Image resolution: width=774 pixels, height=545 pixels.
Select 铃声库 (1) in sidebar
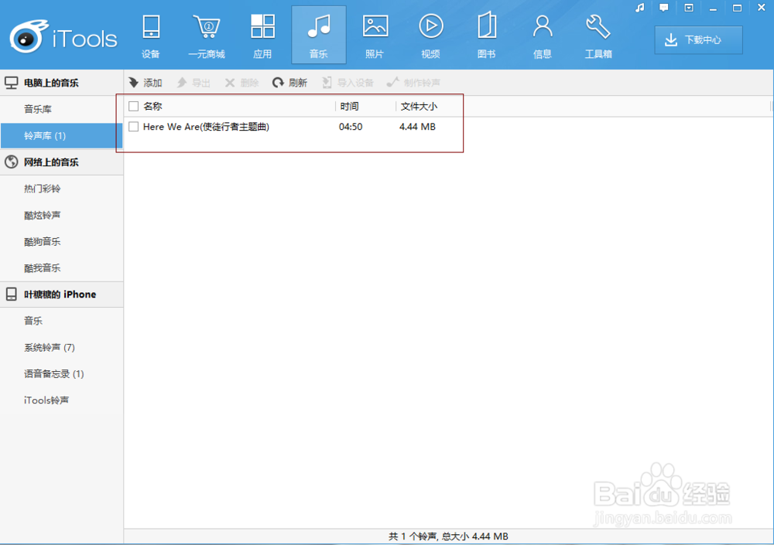coord(62,135)
